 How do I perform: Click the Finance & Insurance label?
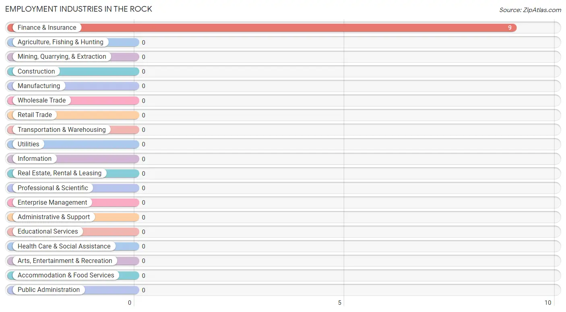pos(47,28)
